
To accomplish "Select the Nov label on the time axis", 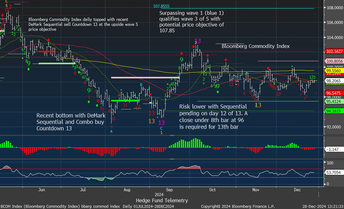I will pyautogui.click(x=256, y=189).
